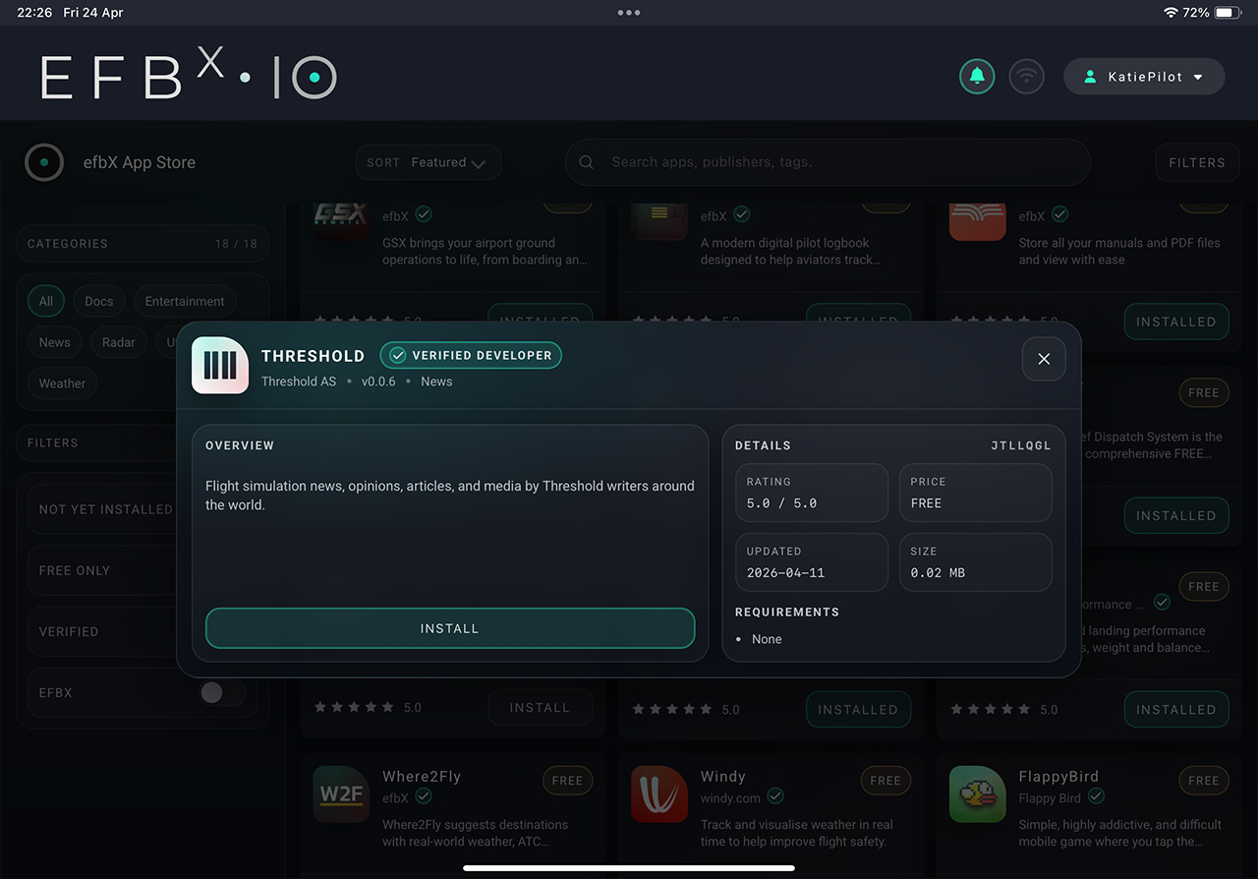Screen dimensions: 1258x879
Task: Click the iOS battery indicator
Action: (1229, 13)
